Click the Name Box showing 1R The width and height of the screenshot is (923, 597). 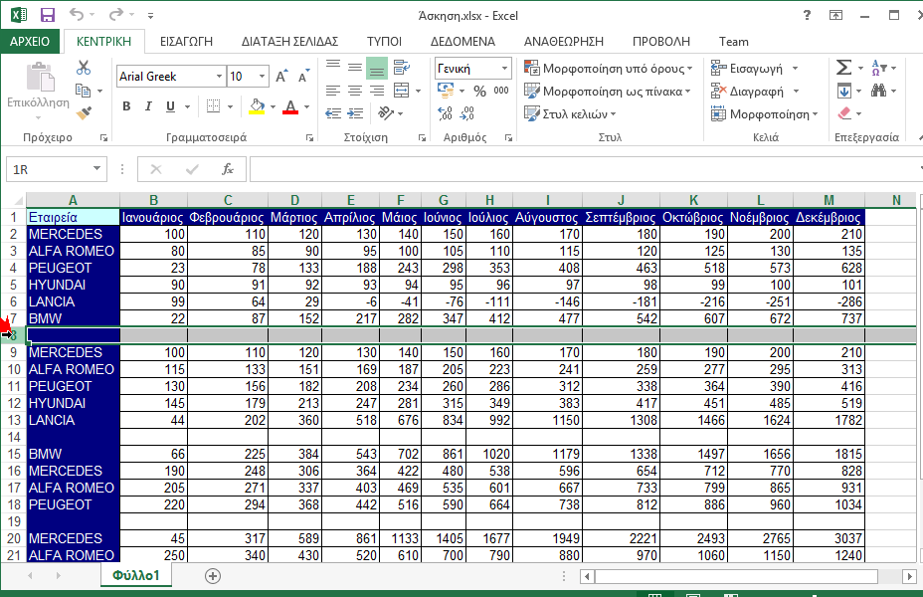tap(49, 169)
